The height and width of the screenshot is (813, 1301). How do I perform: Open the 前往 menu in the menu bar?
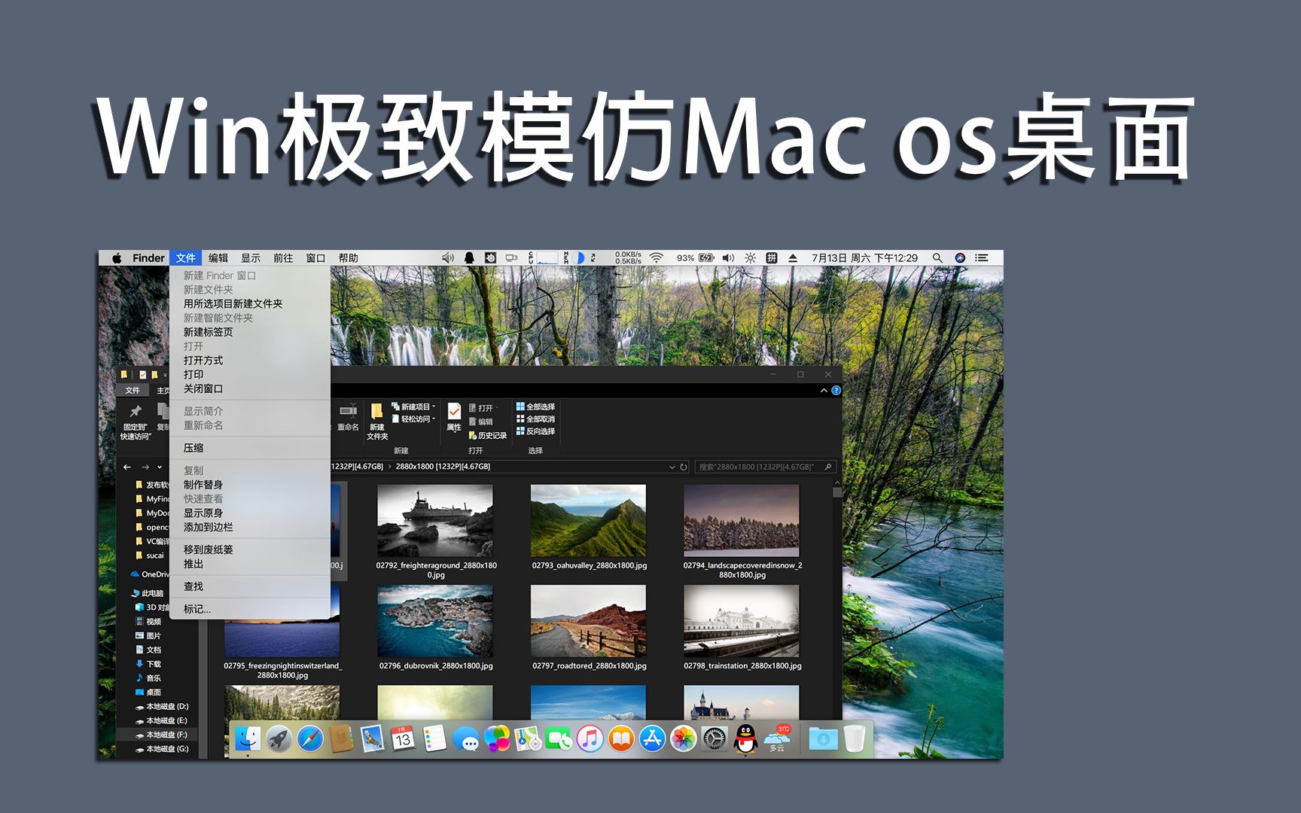click(x=283, y=257)
